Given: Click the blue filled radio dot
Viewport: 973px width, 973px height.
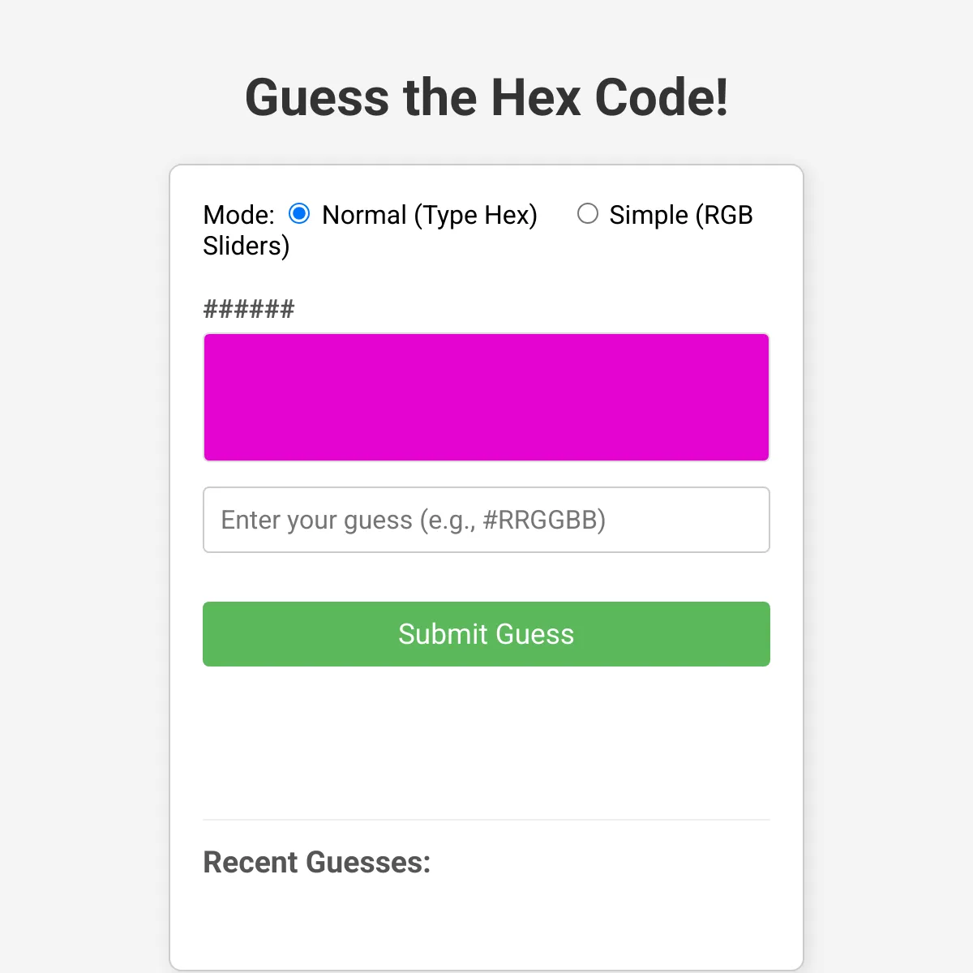Looking at the screenshot, I should (x=299, y=213).
